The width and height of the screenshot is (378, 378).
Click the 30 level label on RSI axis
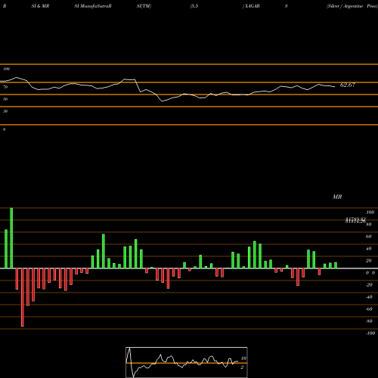point(5,111)
